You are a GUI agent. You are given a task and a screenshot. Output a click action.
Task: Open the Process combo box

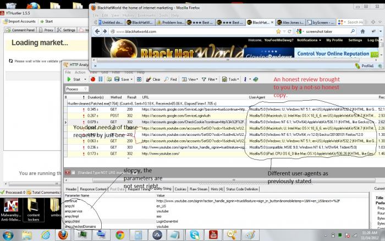[x=76, y=89]
